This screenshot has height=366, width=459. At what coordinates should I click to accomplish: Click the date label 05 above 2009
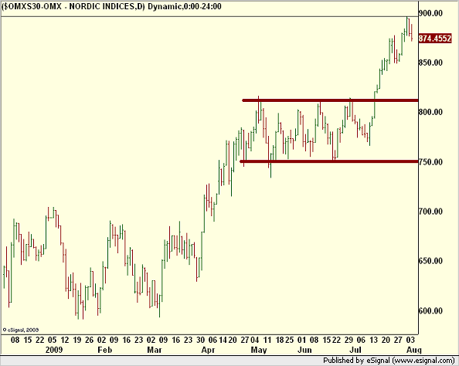point(52,340)
